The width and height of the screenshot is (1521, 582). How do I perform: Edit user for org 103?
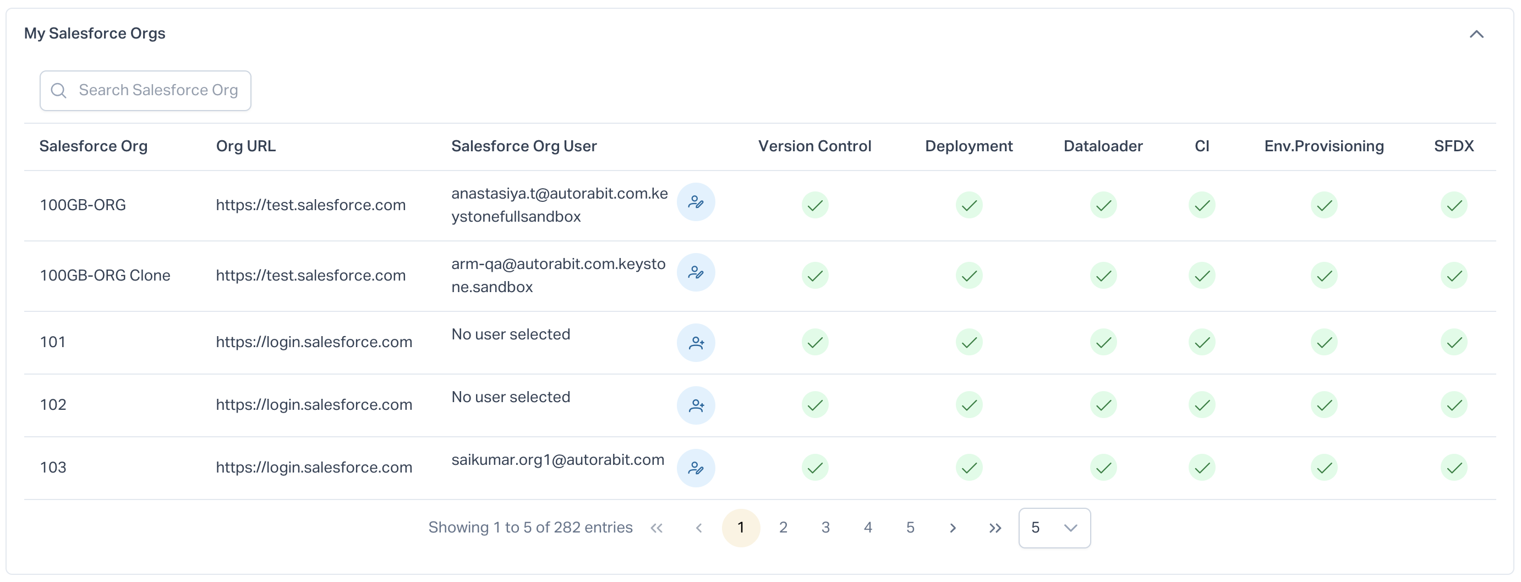[x=695, y=468]
